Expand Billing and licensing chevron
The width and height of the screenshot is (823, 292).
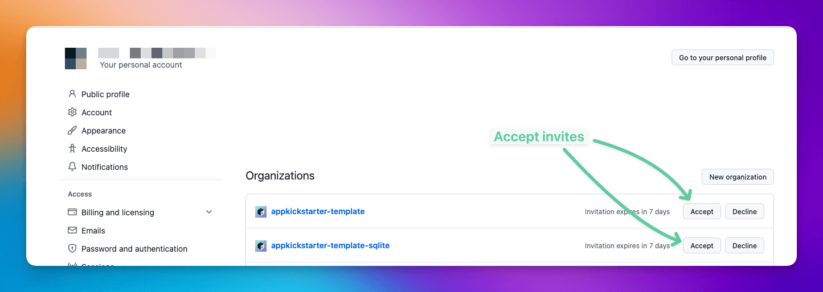click(209, 212)
